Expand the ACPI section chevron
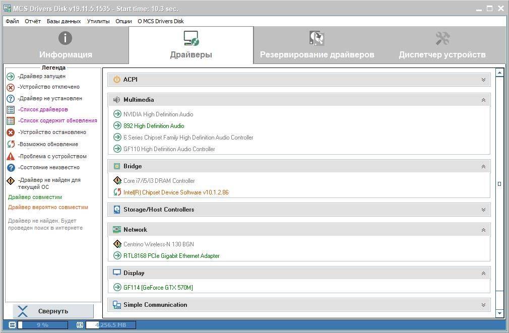The height and width of the screenshot is (333, 509). tap(483, 80)
